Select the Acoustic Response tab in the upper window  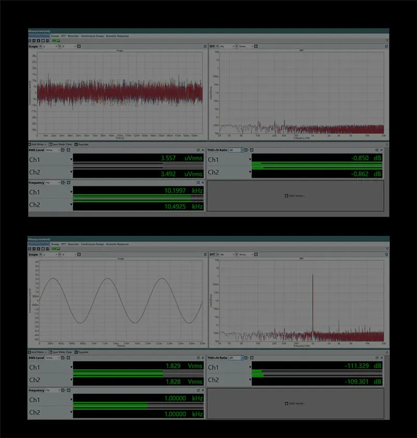click(x=117, y=36)
